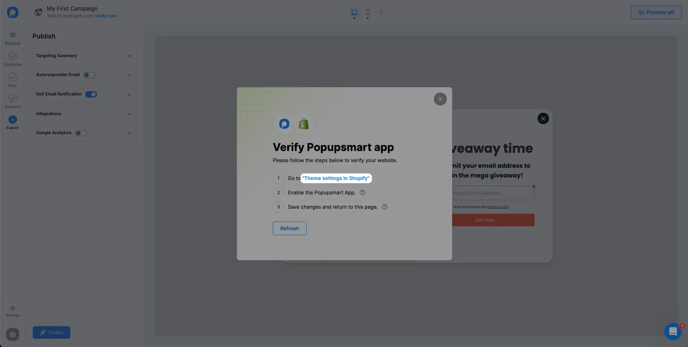This screenshot has width=688, height=347.
Task: Click the briefcase icon at the sidebar bottom
Action: (x=13, y=334)
